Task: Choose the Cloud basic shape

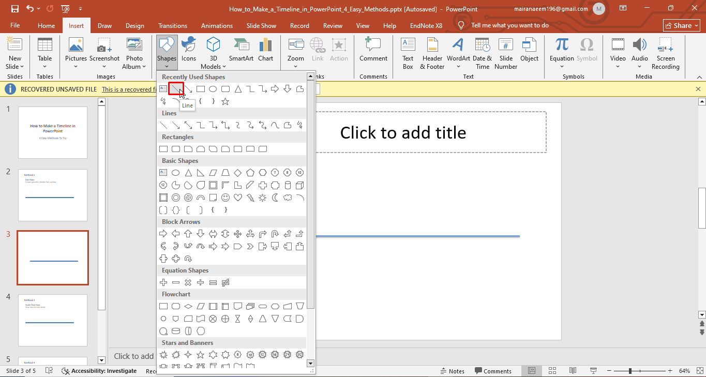Action: tap(288, 198)
